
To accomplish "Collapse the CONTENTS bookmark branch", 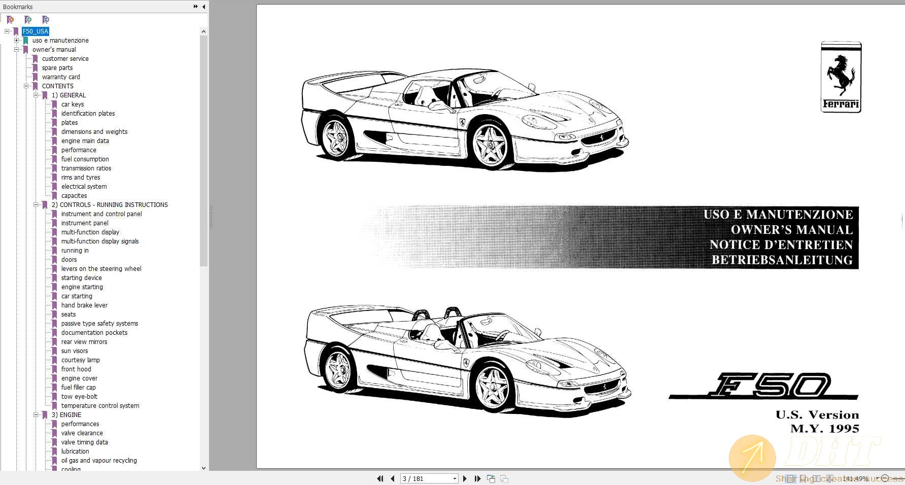I will point(26,86).
